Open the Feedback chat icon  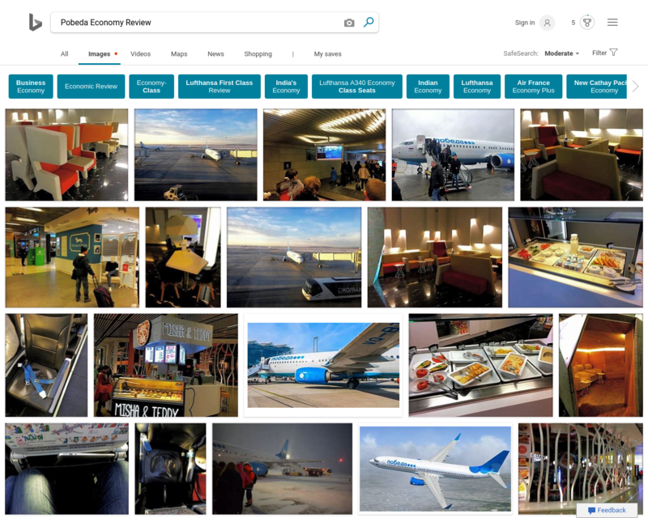[591, 510]
